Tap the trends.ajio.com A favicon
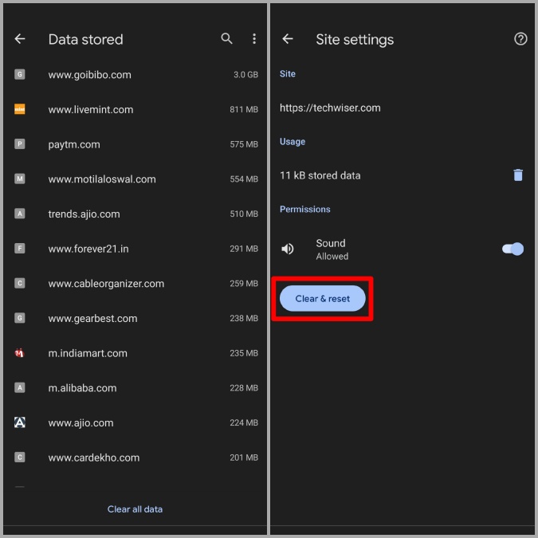This screenshot has width=538, height=538. (x=20, y=214)
